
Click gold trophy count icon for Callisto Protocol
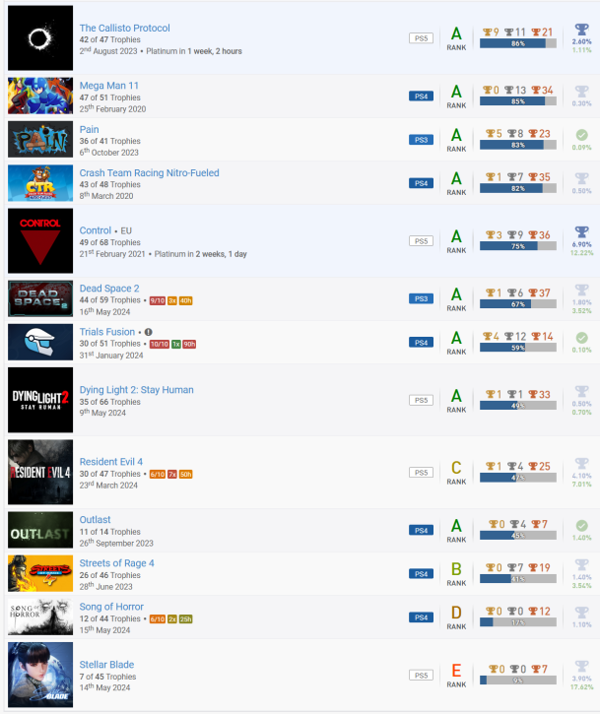coord(487,32)
